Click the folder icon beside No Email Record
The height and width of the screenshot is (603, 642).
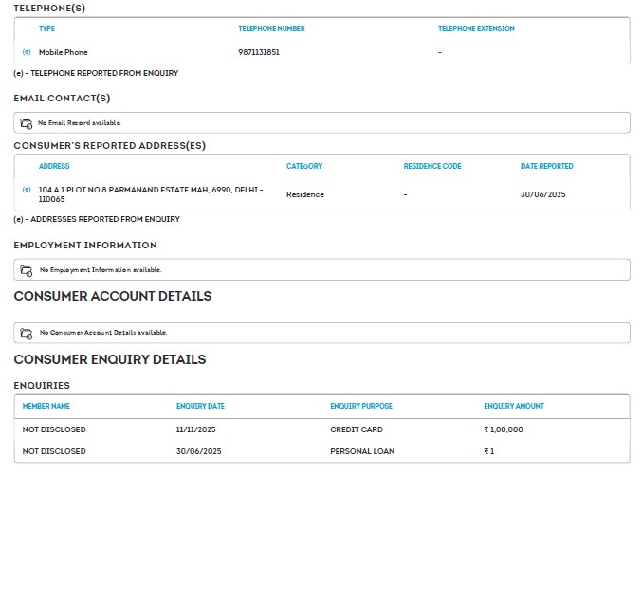point(27,123)
